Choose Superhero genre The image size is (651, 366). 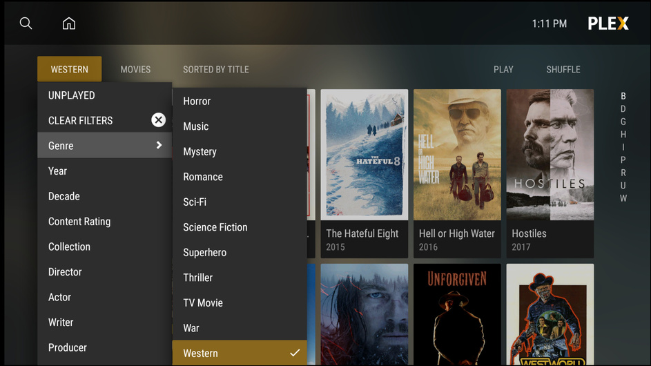240,252
